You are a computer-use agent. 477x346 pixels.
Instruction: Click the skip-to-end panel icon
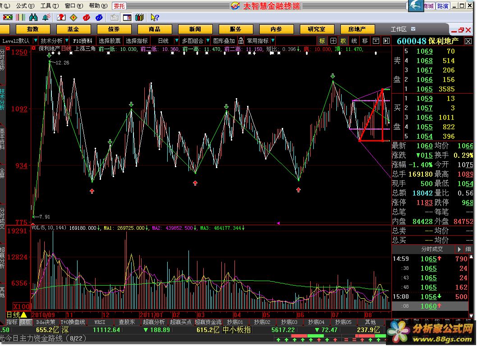pyautogui.click(x=386, y=41)
